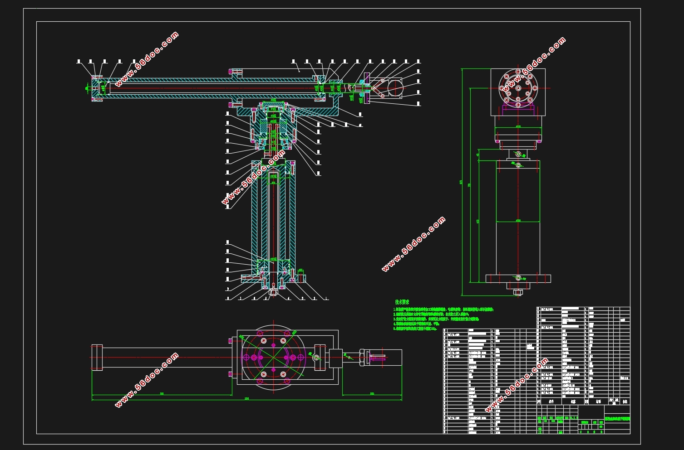Select the left end cap of the horizontal arm section

coord(97,88)
